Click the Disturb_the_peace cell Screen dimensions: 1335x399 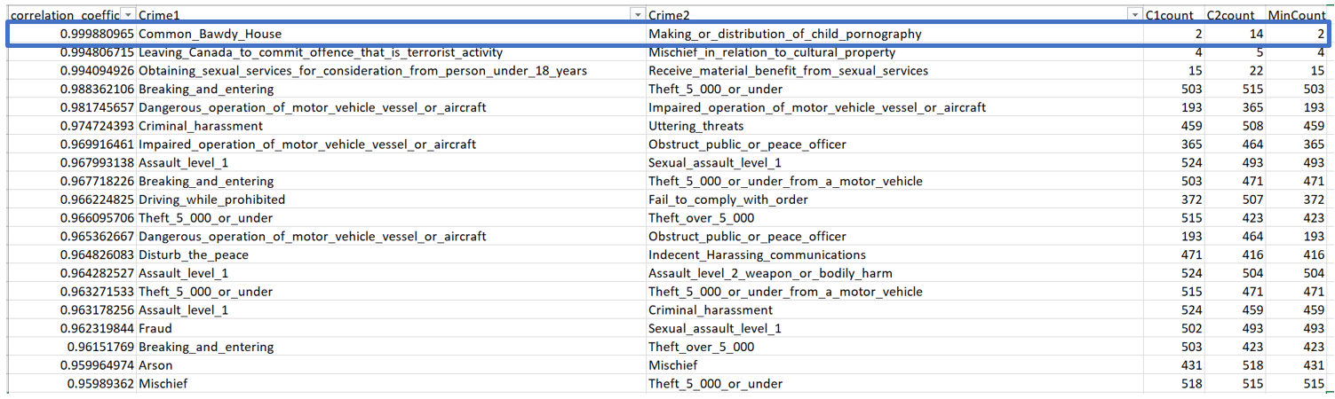[x=193, y=255]
